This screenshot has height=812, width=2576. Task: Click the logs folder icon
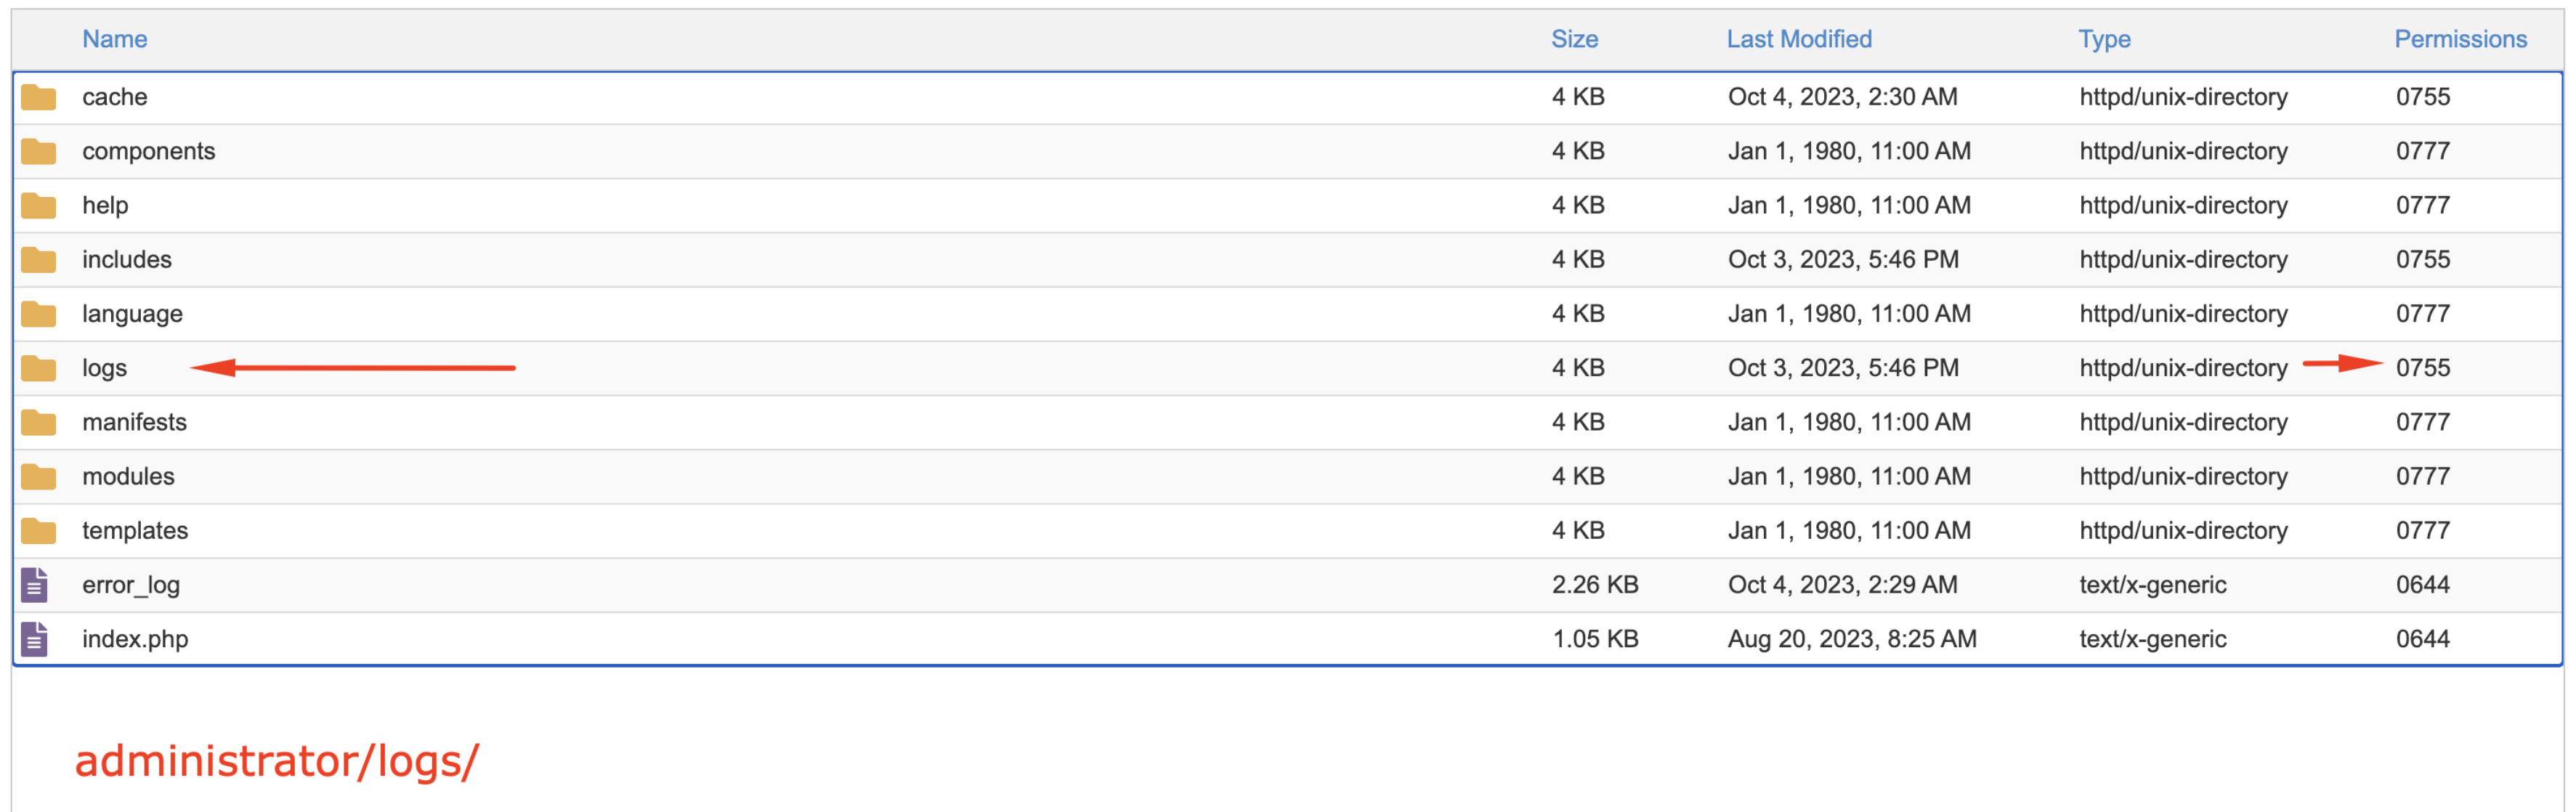(x=38, y=368)
